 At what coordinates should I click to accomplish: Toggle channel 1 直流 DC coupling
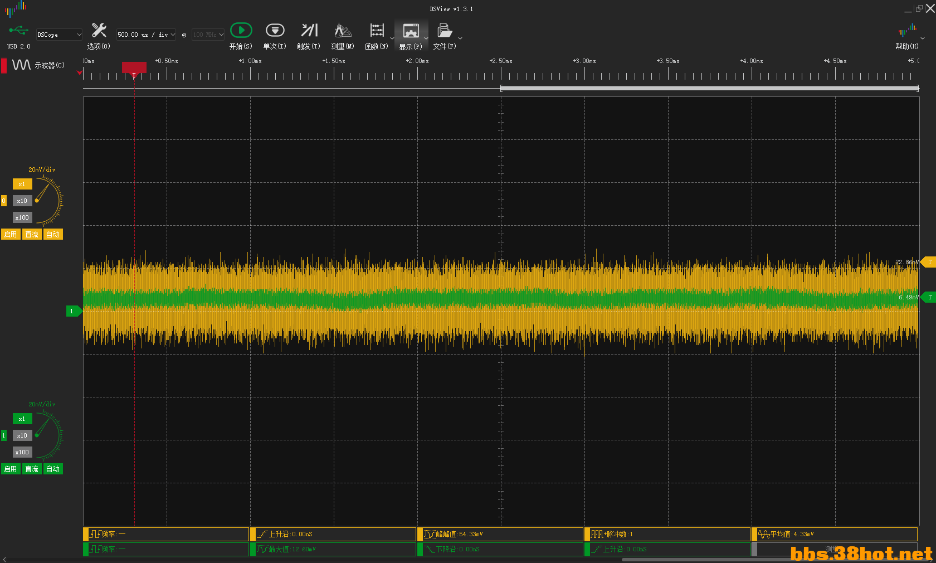pyautogui.click(x=32, y=469)
